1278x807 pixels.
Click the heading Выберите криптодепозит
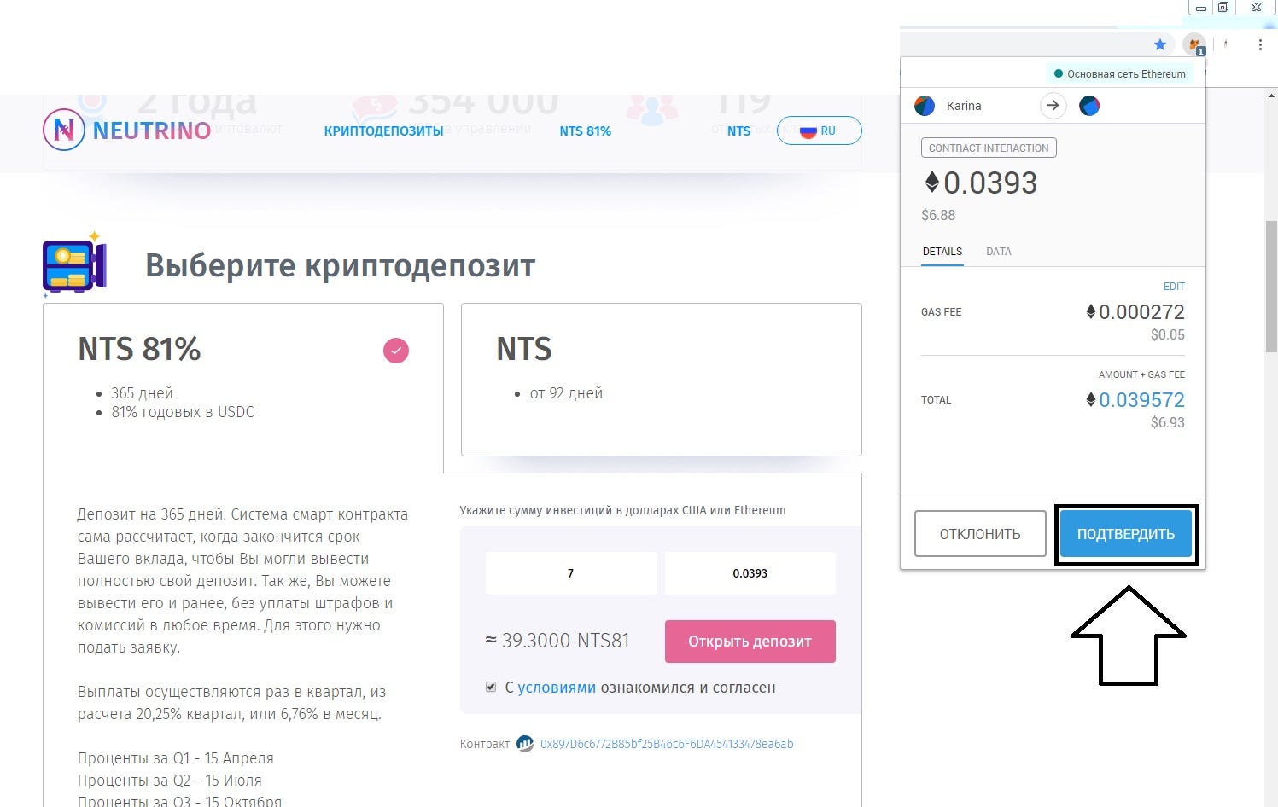(x=340, y=265)
